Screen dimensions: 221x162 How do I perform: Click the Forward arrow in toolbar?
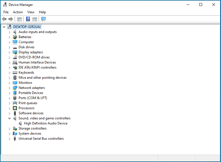[11, 19]
